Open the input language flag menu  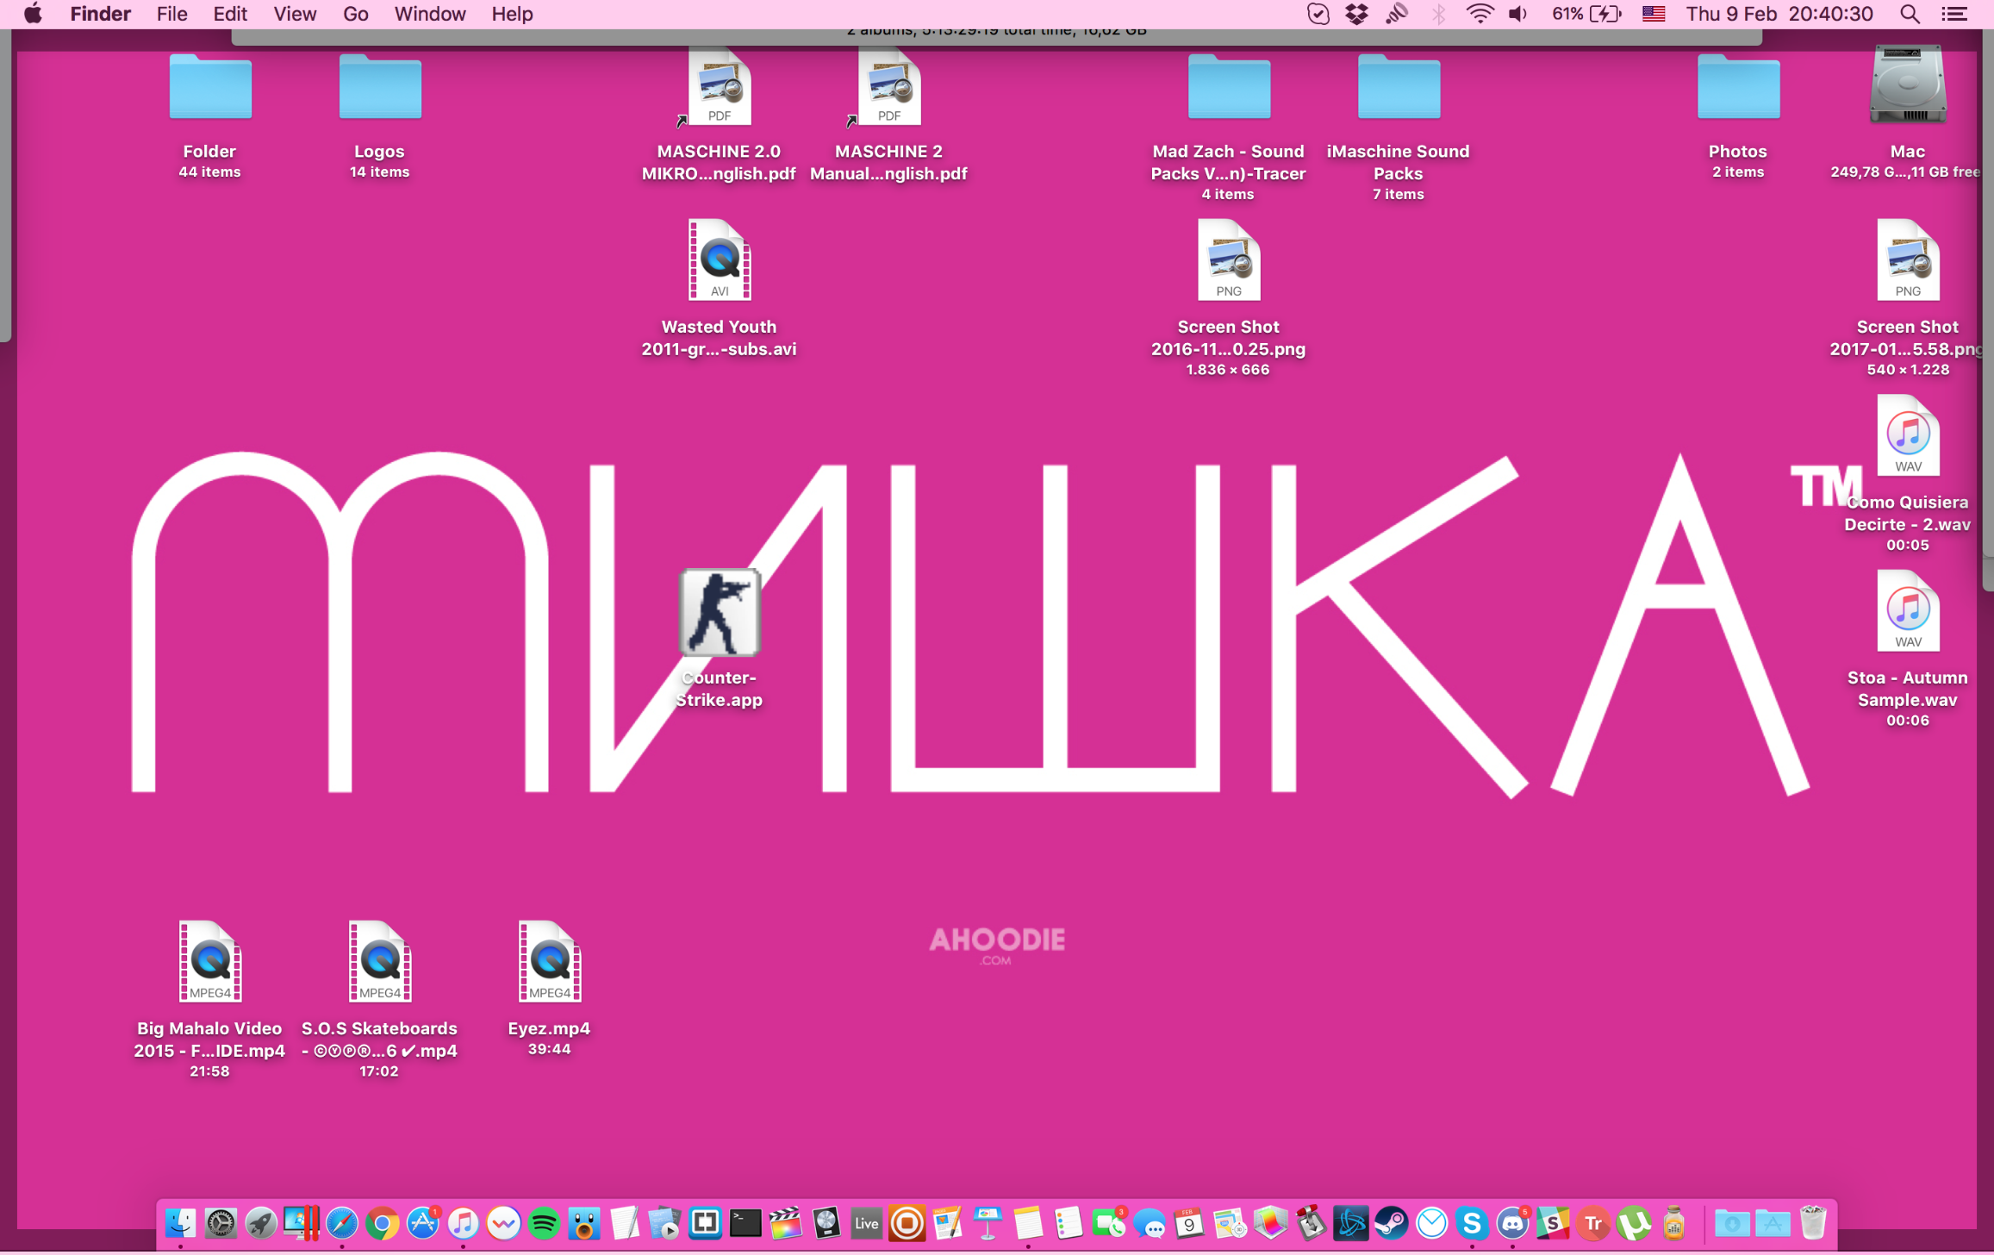click(x=1653, y=14)
